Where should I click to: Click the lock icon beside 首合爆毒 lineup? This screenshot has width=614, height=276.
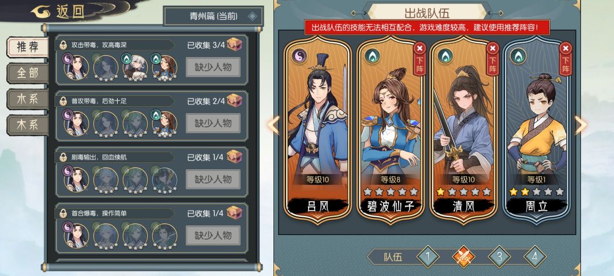pyautogui.click(x=63, y=214)
